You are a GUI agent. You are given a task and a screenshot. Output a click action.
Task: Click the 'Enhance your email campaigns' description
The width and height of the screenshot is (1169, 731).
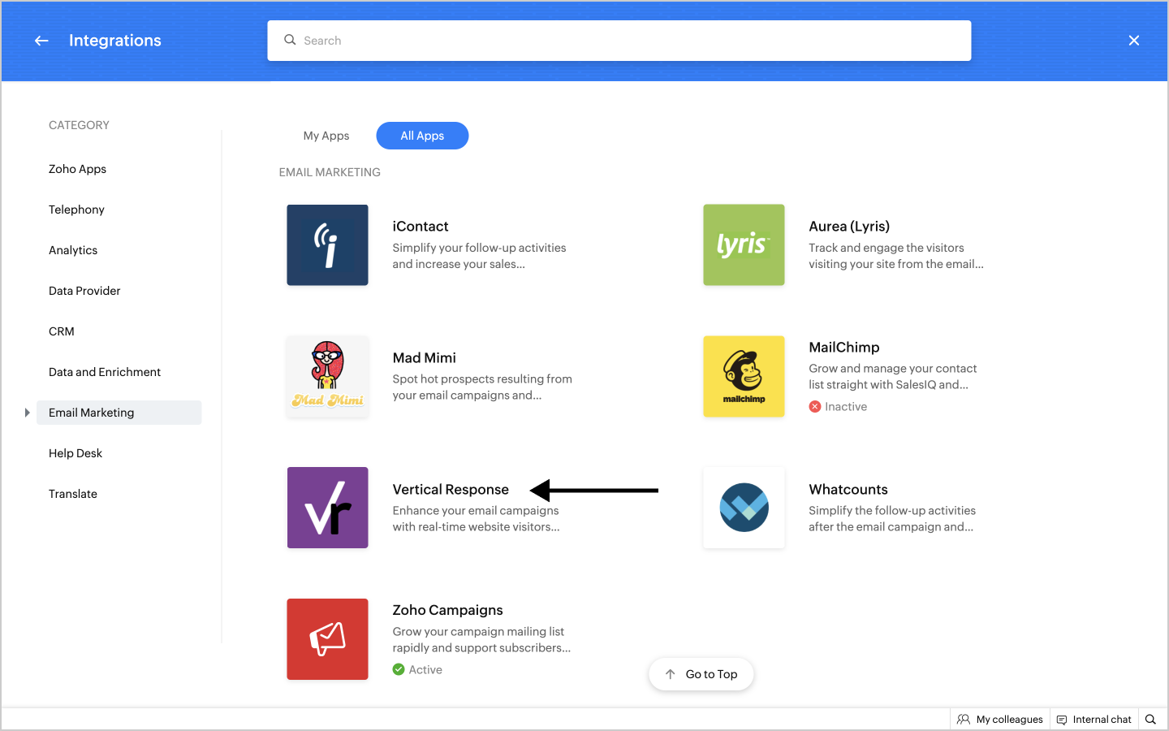(x=477, y=519)
